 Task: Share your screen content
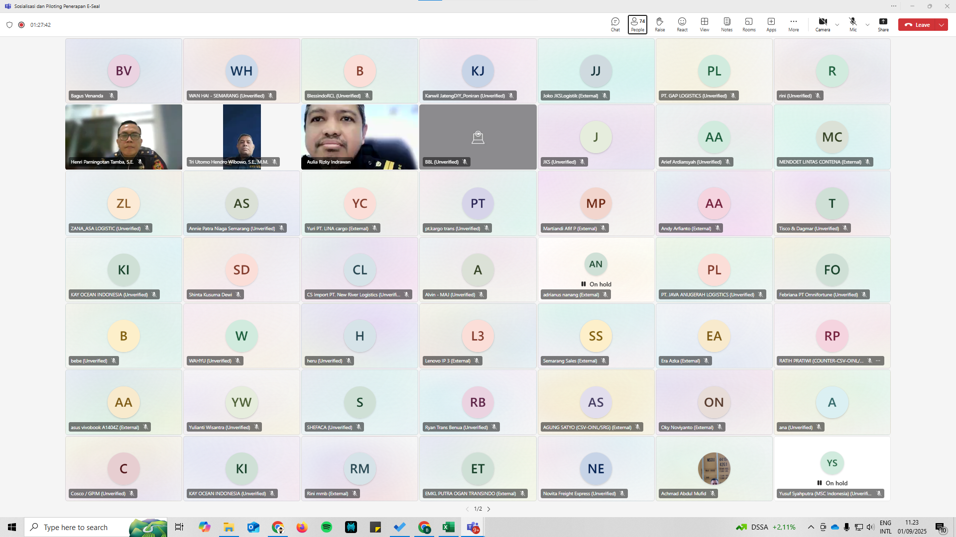click(883, 24)
